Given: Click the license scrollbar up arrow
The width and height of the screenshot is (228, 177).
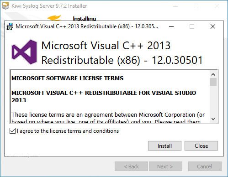Looking at the screenshot, I should click(x=213, y=74).
